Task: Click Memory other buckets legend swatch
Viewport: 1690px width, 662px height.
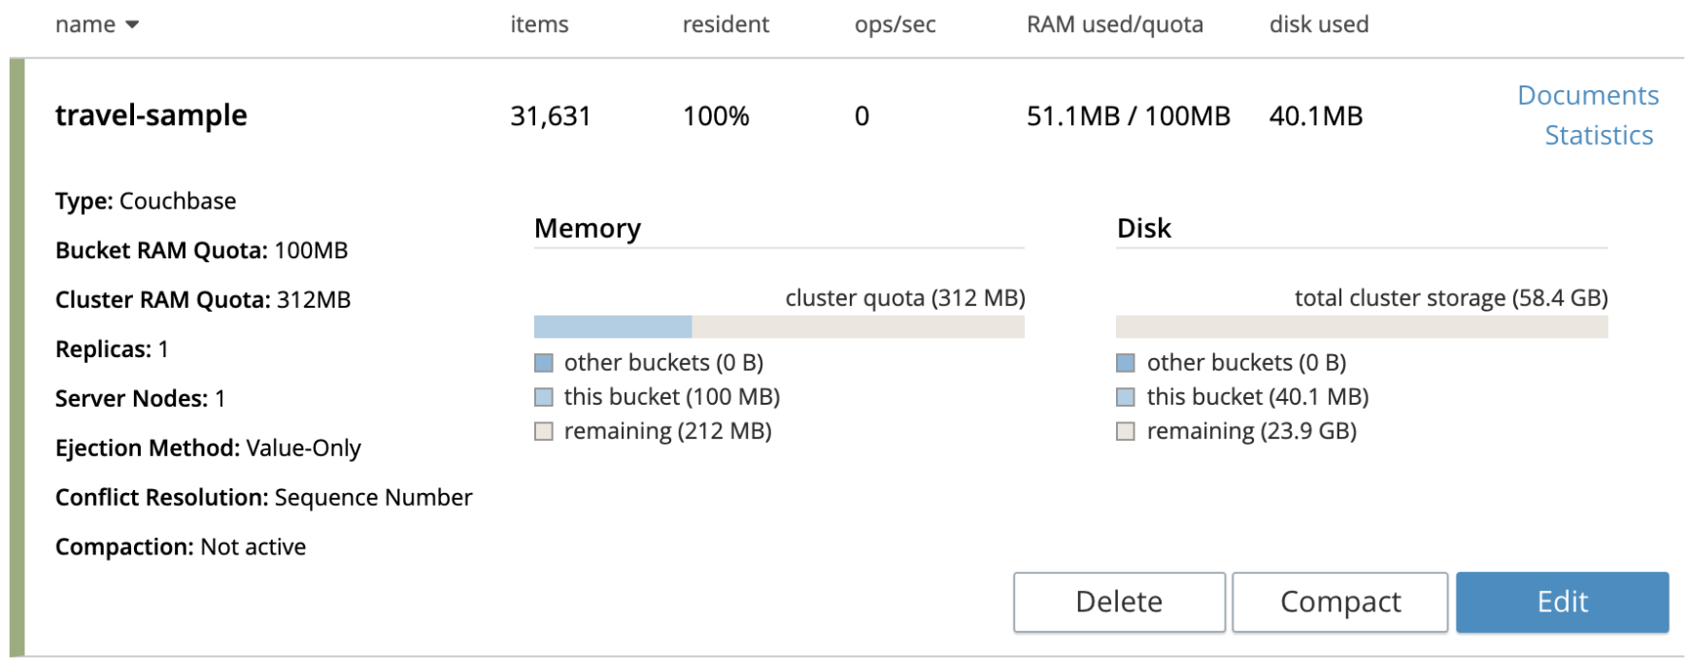Action: tap(544, 363)
